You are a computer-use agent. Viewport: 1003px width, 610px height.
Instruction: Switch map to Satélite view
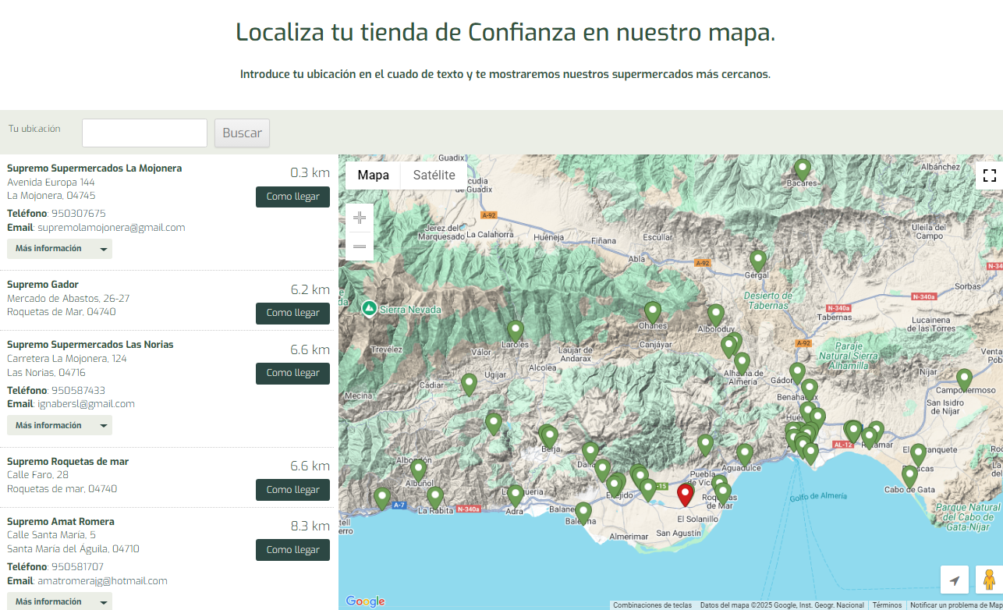[x=434, y=176]
